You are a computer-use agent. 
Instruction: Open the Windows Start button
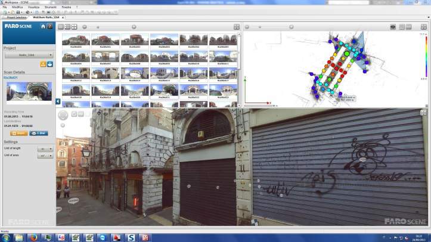coord(5,238)
